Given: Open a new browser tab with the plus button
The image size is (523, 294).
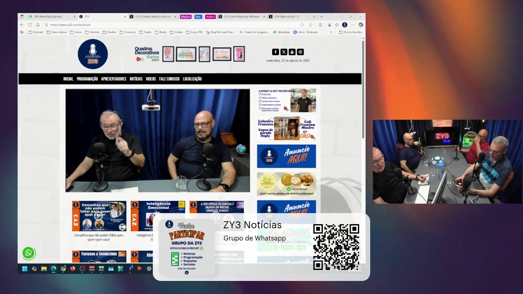Looking at the screenshot, I should click(x=322, y=16).
